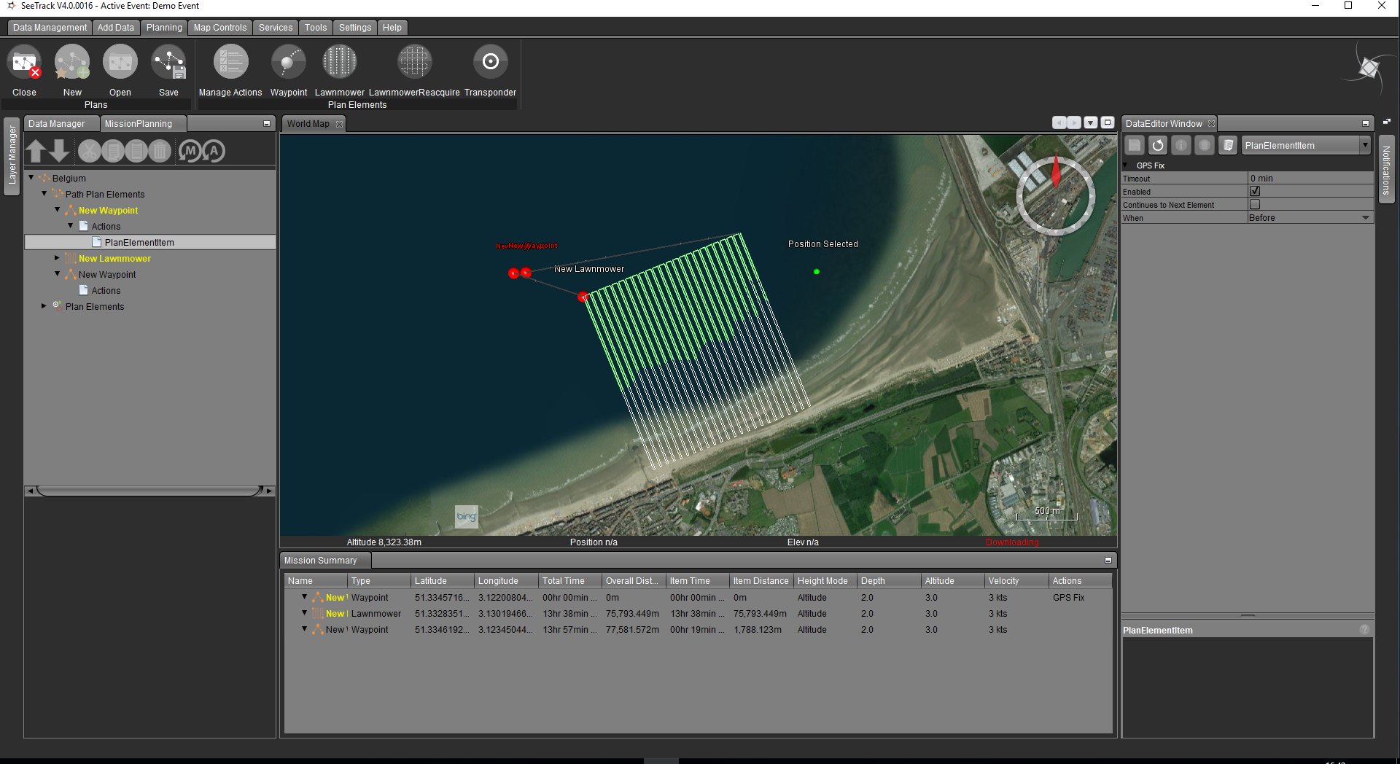The width and height of the screenshot is (1400, 764).
Task: Check Continues to Next Element box
Action: point(1255,205)
